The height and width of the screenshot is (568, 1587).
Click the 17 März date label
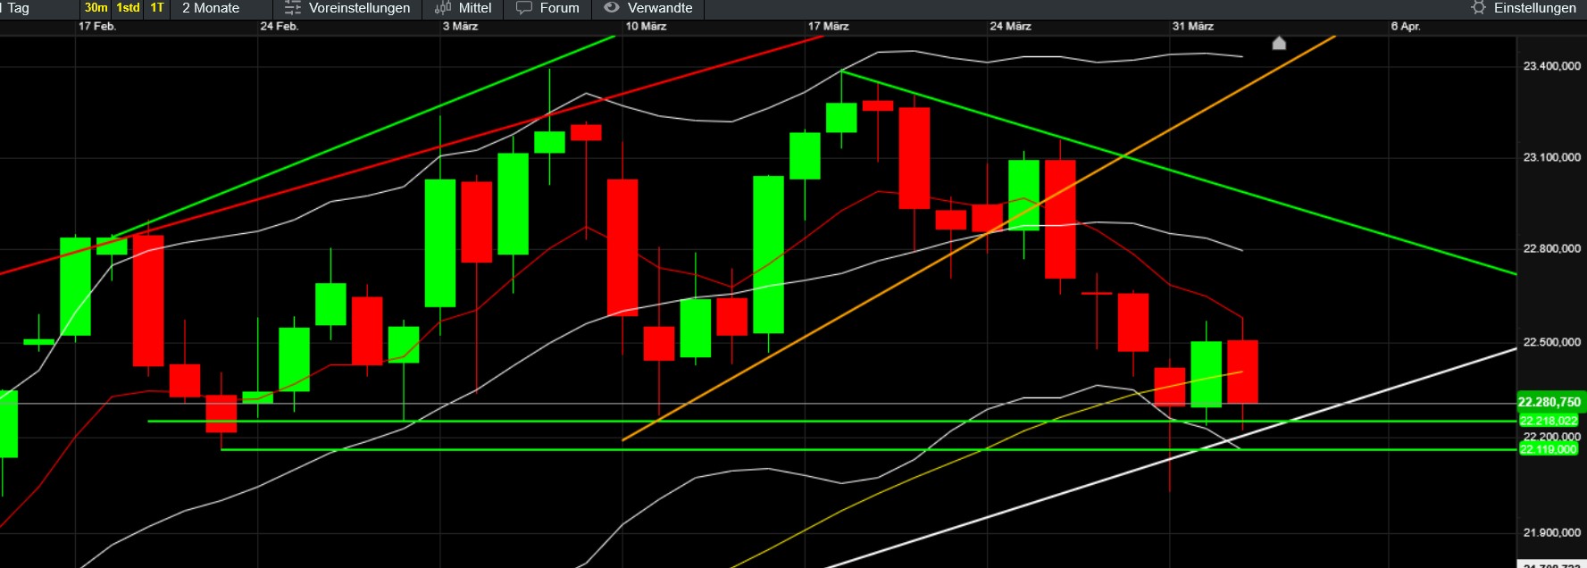click(828, 26)
